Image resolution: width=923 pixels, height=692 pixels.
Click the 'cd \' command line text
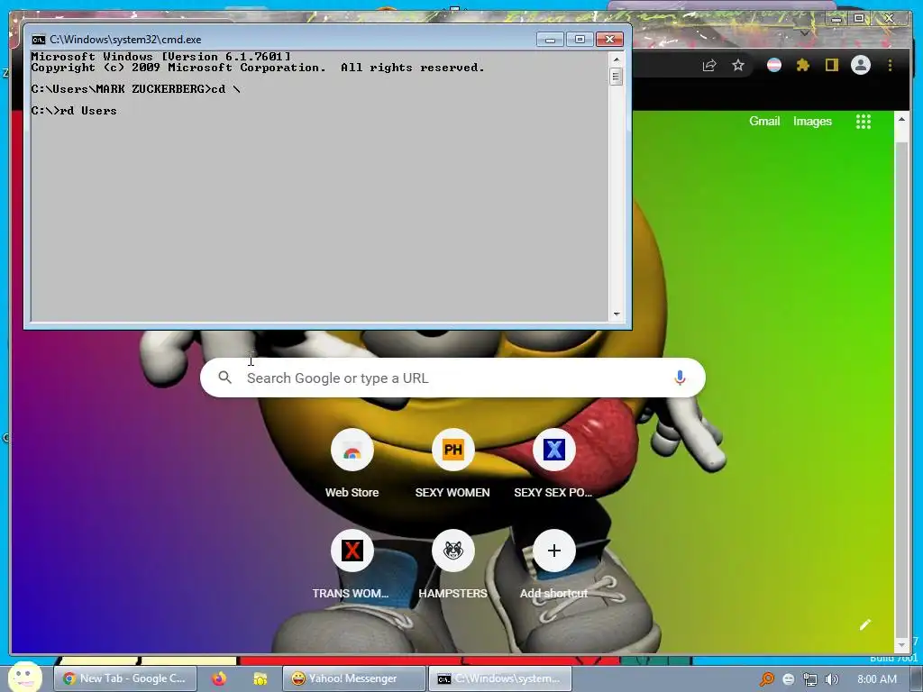pos(226,89)
